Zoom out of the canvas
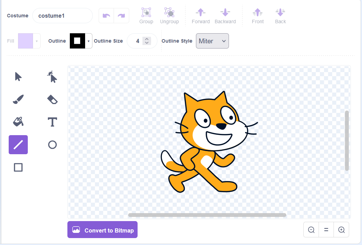Viewport: 362px width, 245px height. coord(311,230)
